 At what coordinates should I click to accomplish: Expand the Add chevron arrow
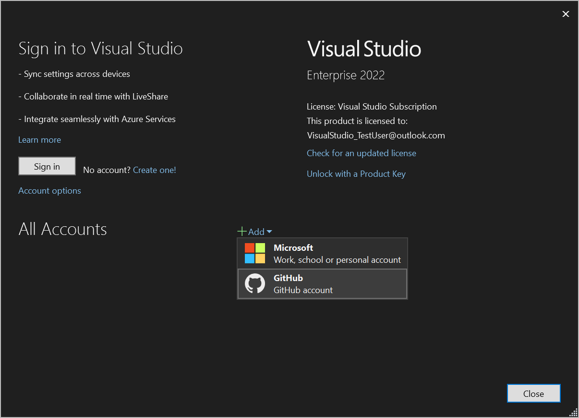(270, 232)
